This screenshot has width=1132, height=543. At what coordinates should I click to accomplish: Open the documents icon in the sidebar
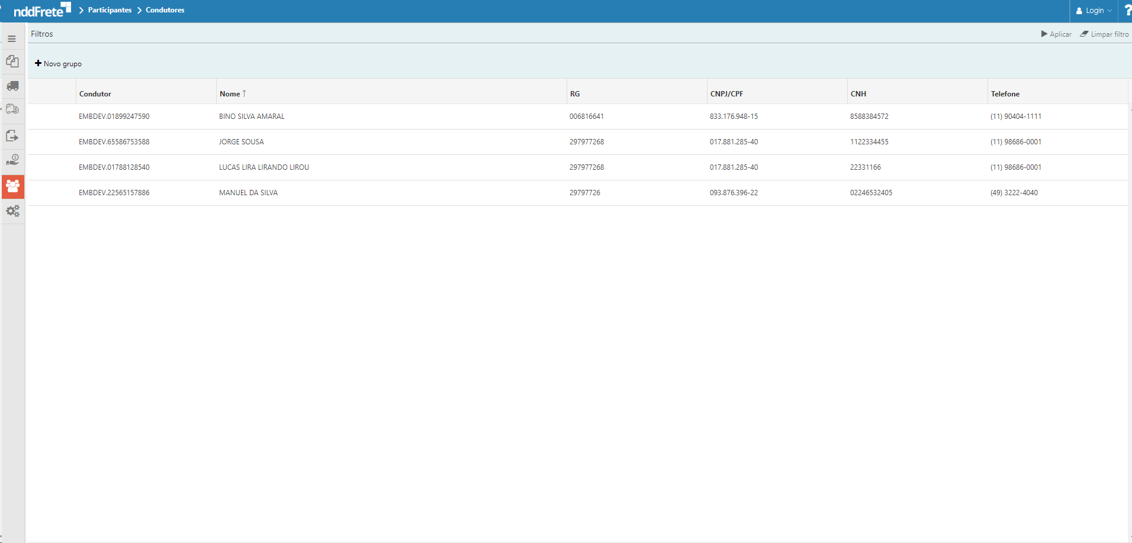pos(12,62)
